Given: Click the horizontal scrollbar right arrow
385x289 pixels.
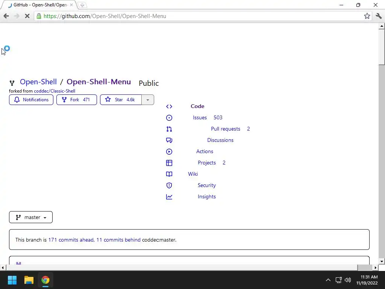Looking at the screenshot, I should pos(376,268).
